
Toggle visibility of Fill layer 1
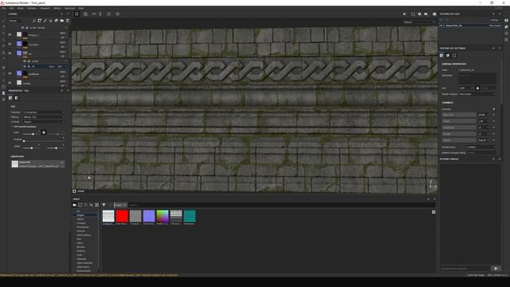pyautogui.click(x=10, y=34)
